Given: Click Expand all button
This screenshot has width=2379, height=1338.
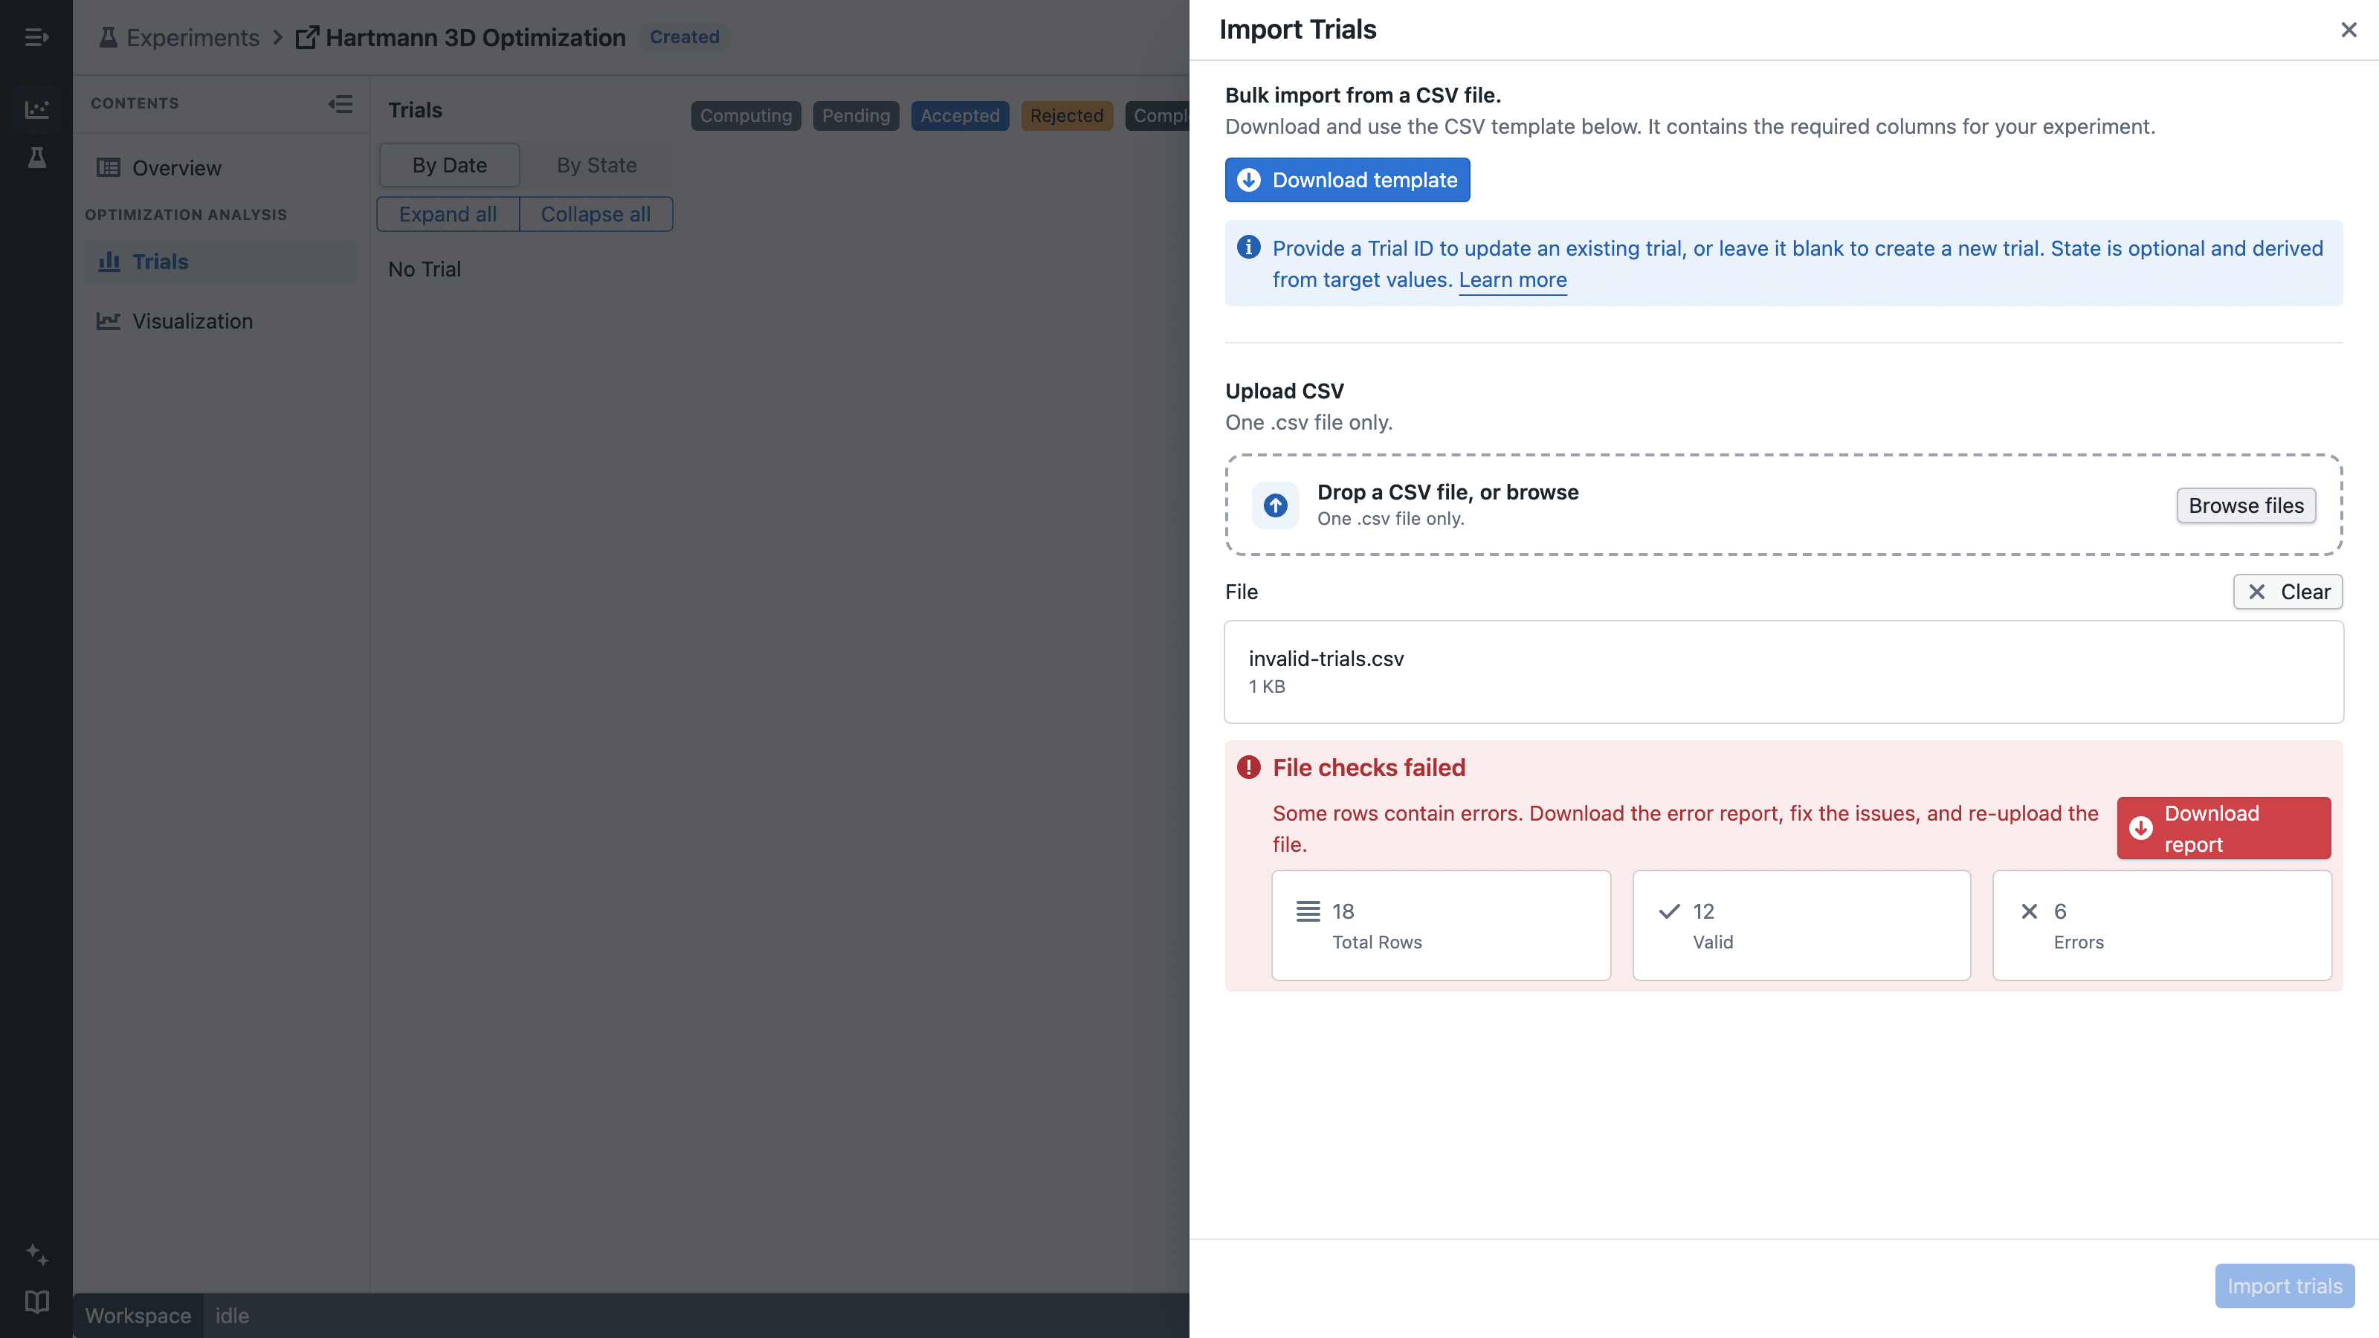Looking at the screenshot, I should tap(448, 214).
